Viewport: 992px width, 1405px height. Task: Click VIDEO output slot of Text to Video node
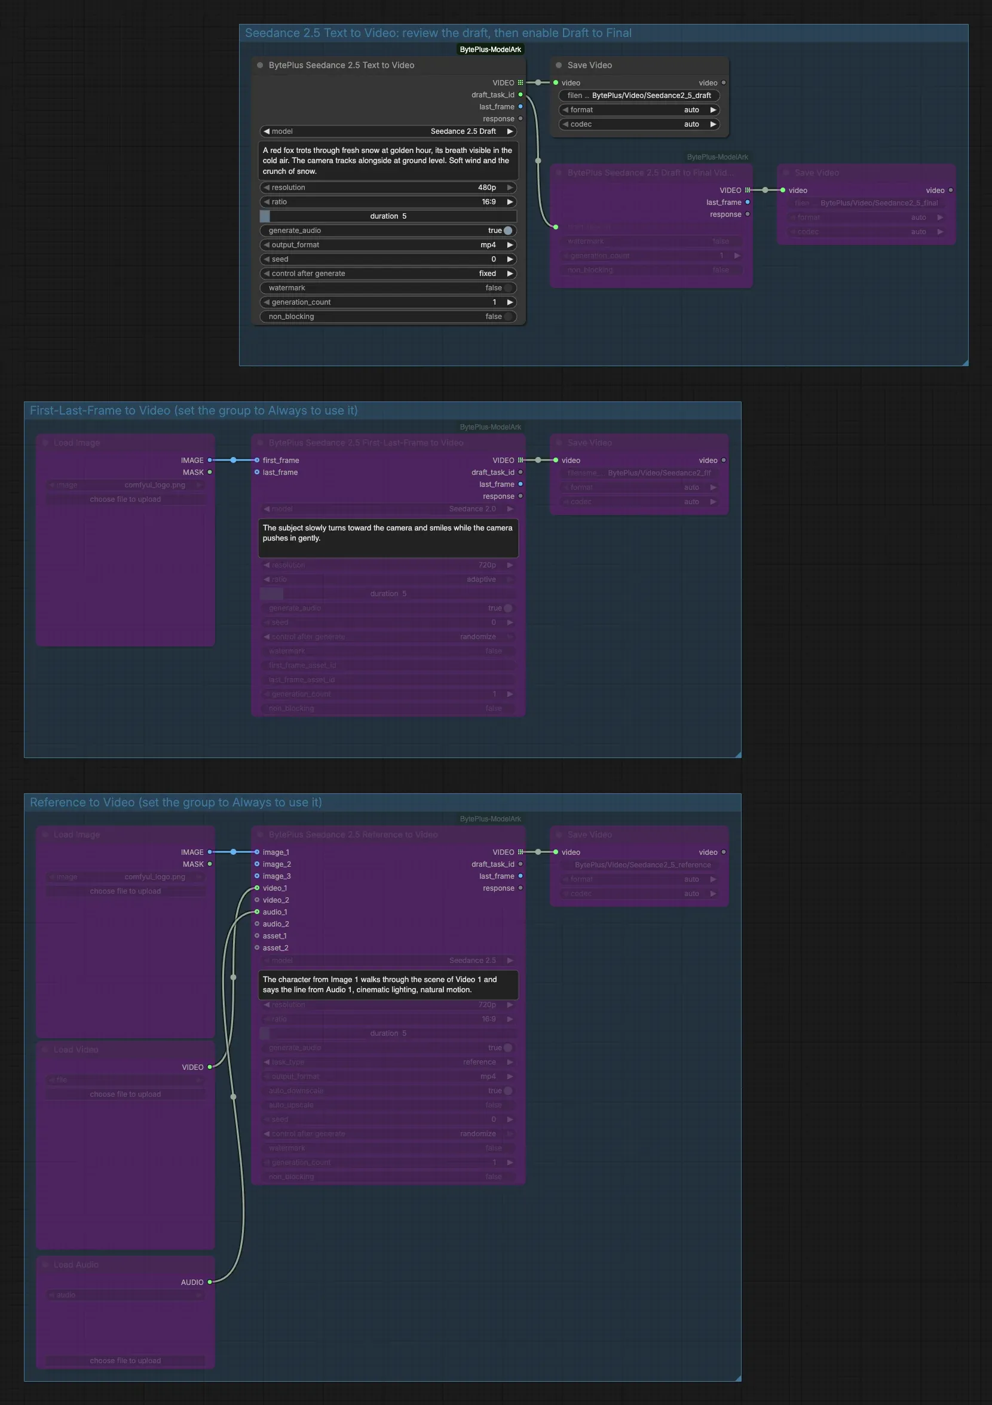pyautogui.click(x=521, y=82)
